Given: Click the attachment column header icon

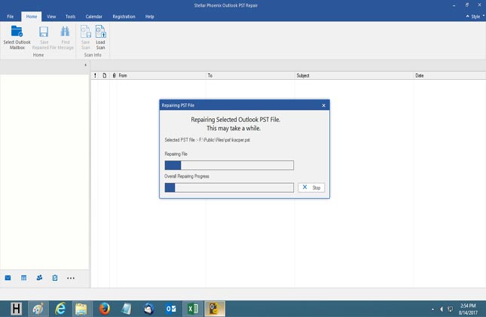Looking at the screenshot, I should (x=114, y=75).
